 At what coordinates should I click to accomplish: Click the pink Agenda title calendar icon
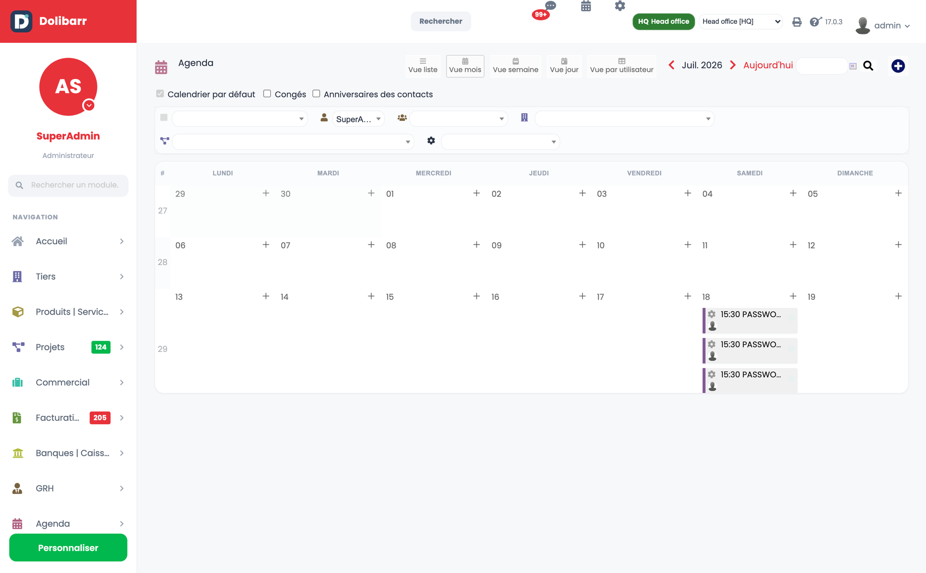click(x=161, y=67)
